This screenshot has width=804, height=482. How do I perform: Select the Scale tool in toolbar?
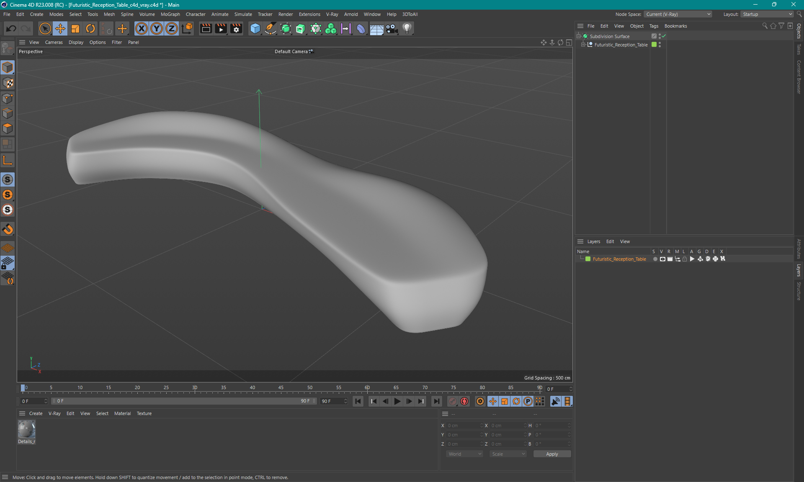tap(75, 28)
